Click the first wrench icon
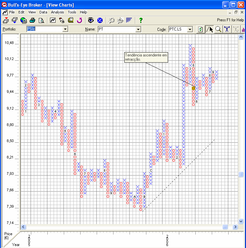Viewport: 246px width, 248px height. click(111, 20)
